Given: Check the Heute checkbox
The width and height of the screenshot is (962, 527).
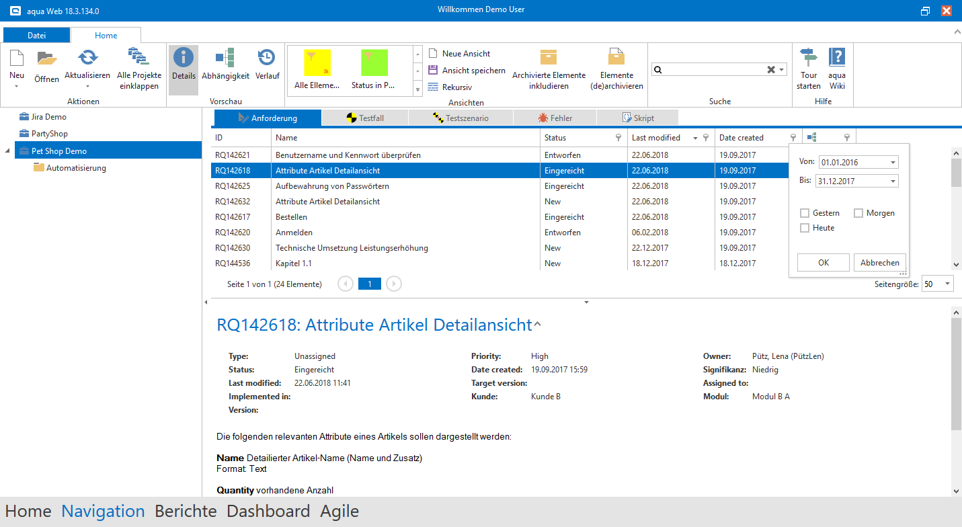Looking at the screenshot, I should (x=805, y=228).
